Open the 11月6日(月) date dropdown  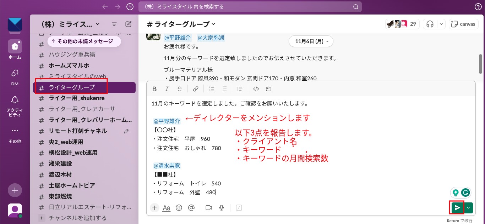point(311,41)
